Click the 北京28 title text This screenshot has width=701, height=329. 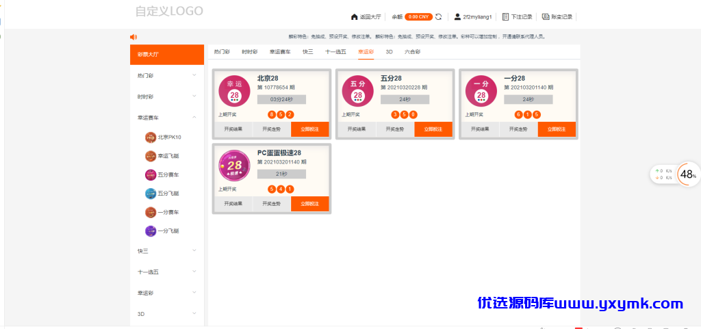click(268, 78)
